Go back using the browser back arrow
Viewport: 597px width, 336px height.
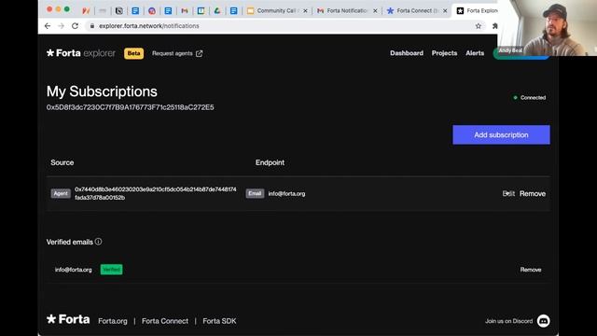(48, 26)
